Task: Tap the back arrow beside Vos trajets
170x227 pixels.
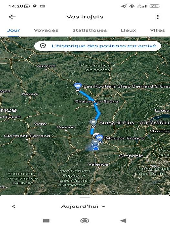Action: [x=12, y=17]
